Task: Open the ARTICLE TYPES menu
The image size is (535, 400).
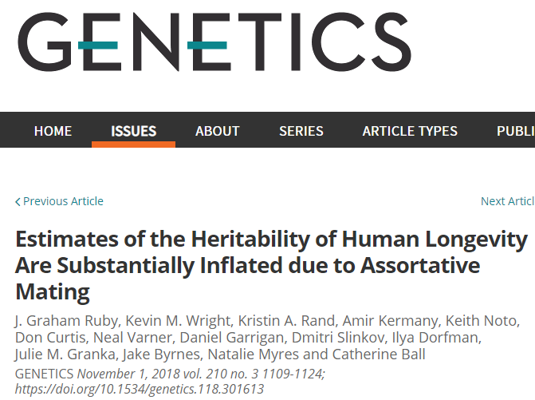Action: (x=410, y=131)
